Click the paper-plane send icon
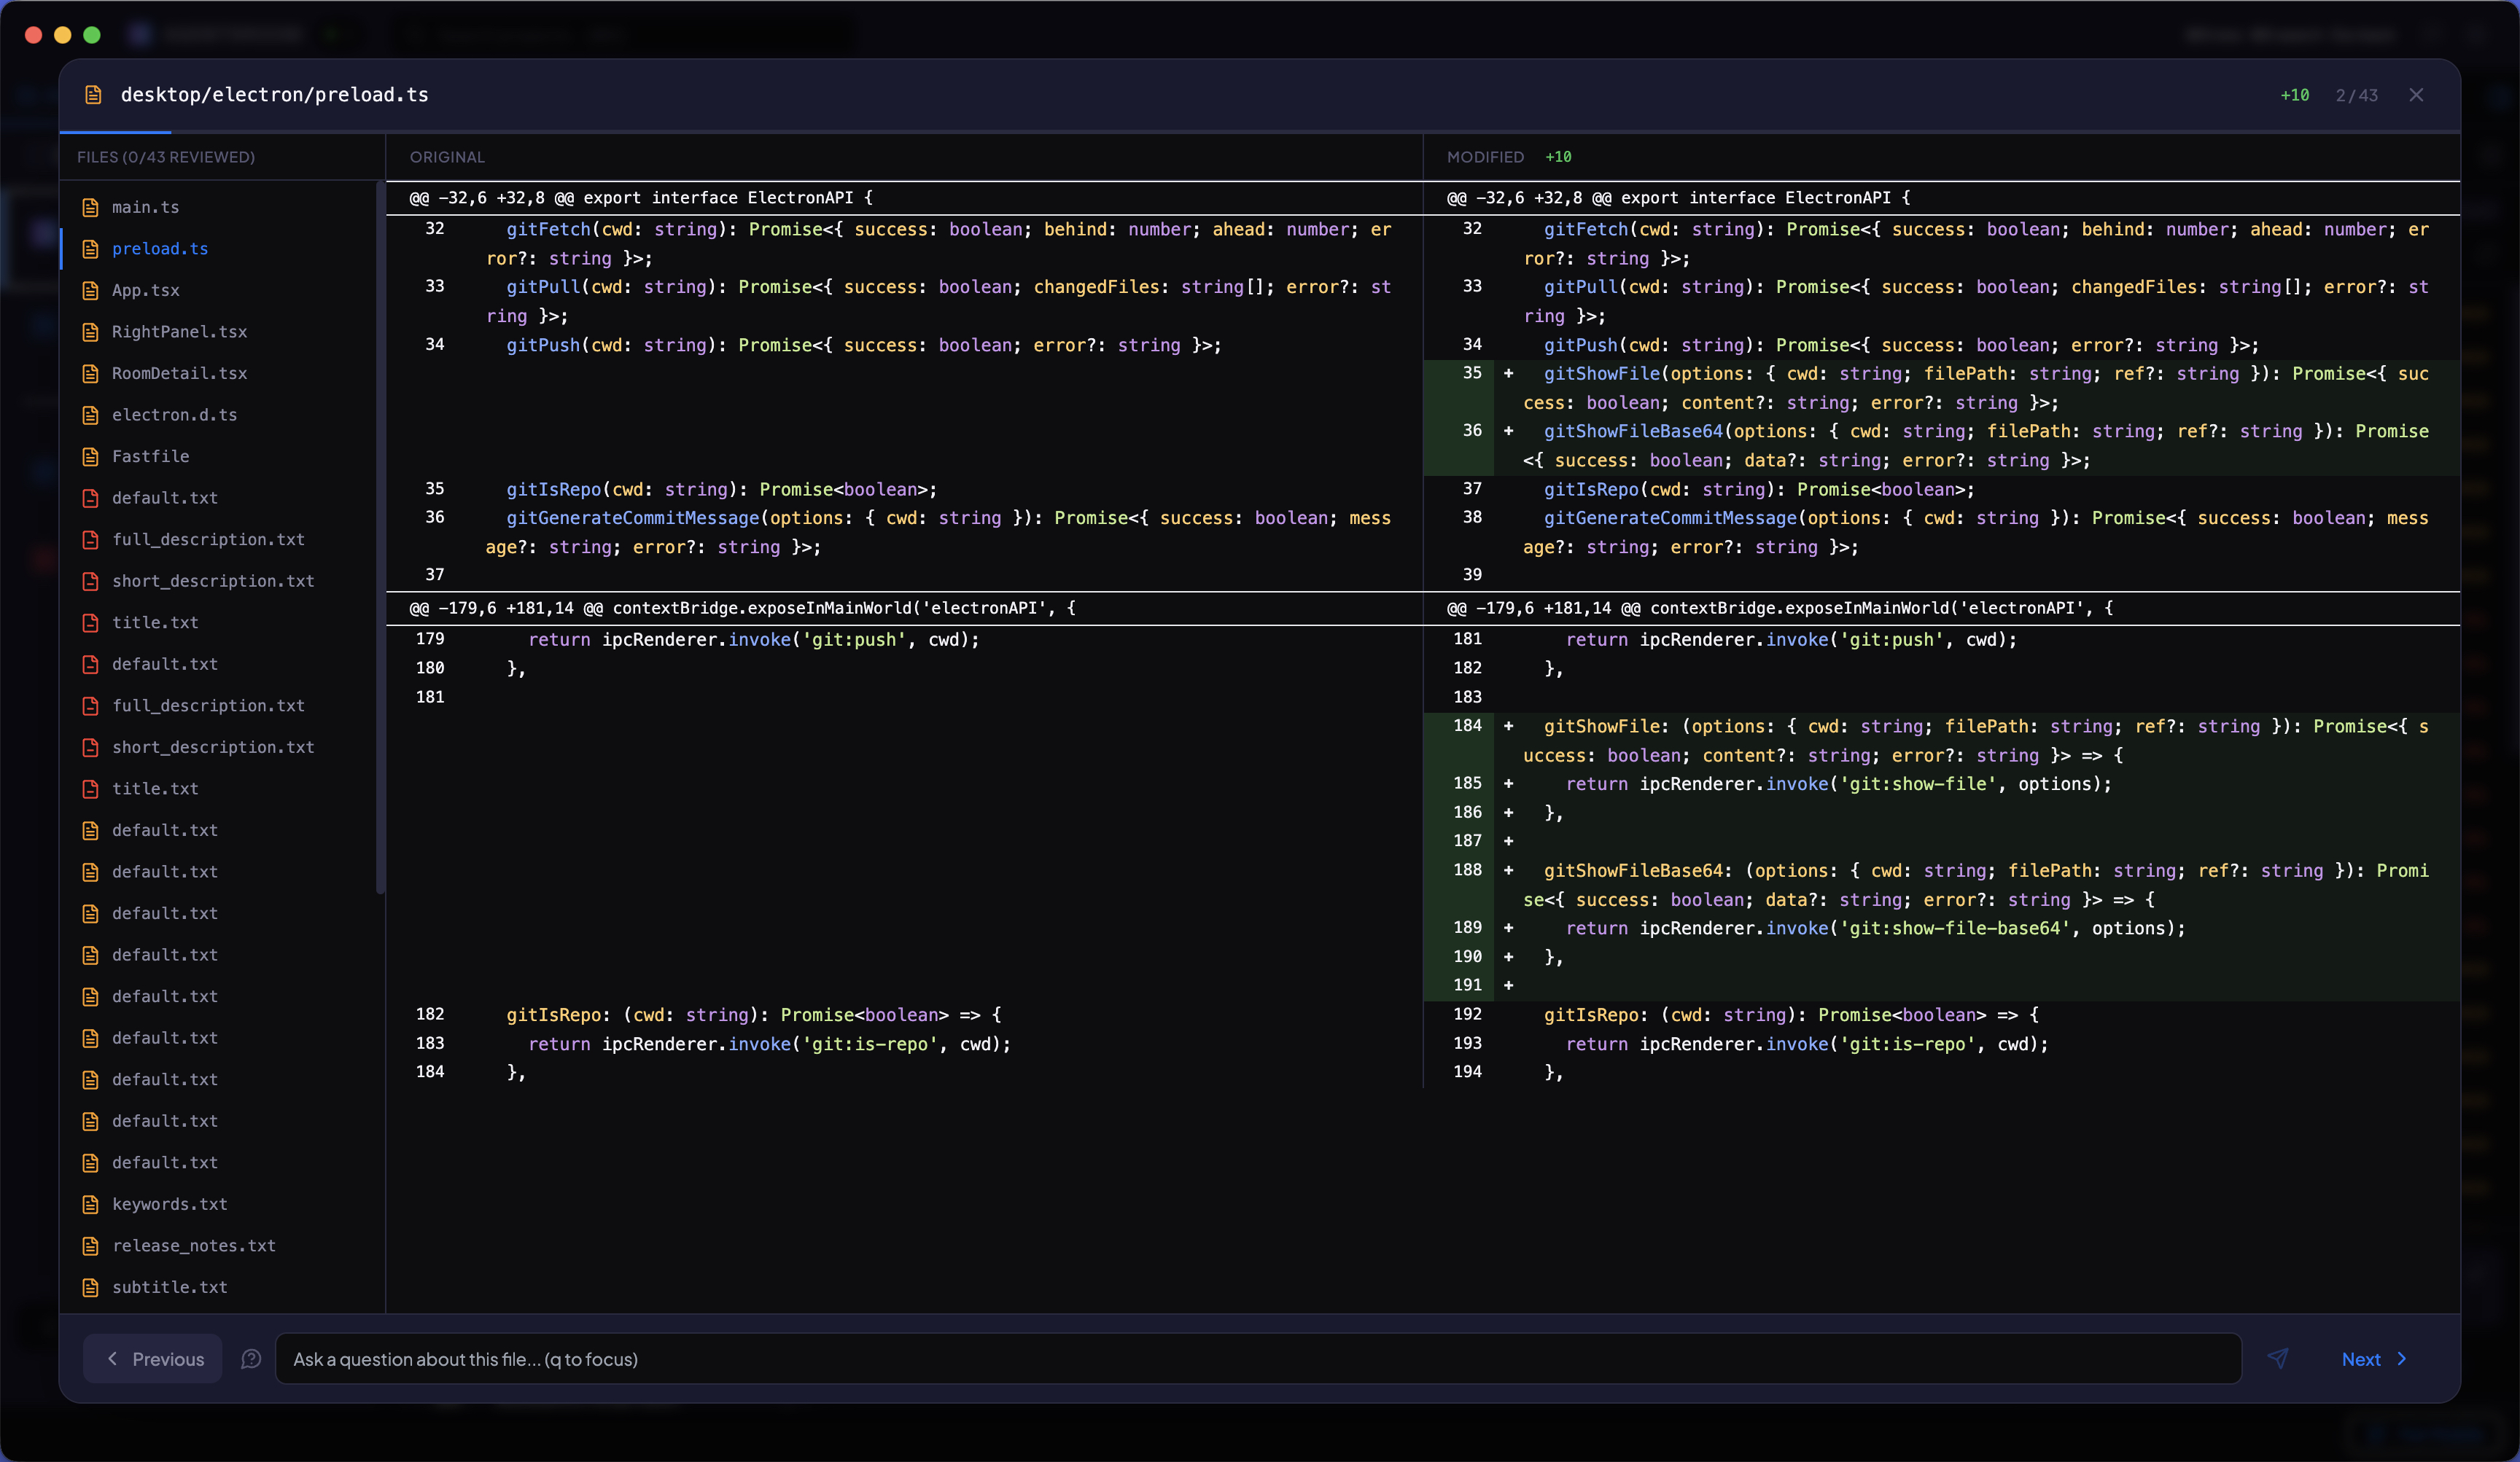 pos(2277,1358)
